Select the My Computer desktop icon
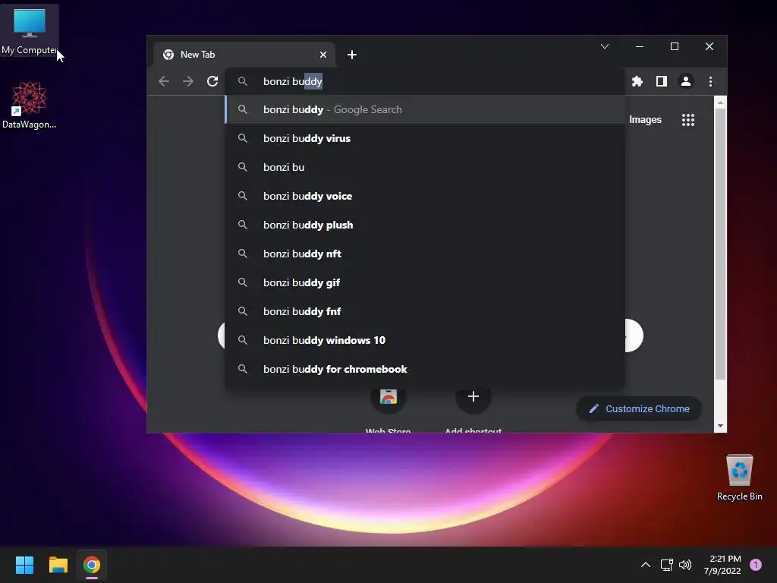The image size is (777, 583). (x=30, y=30)
